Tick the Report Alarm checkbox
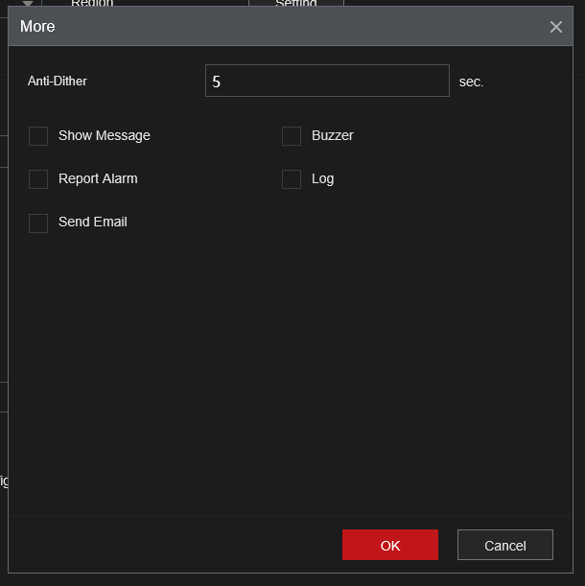 38,179
